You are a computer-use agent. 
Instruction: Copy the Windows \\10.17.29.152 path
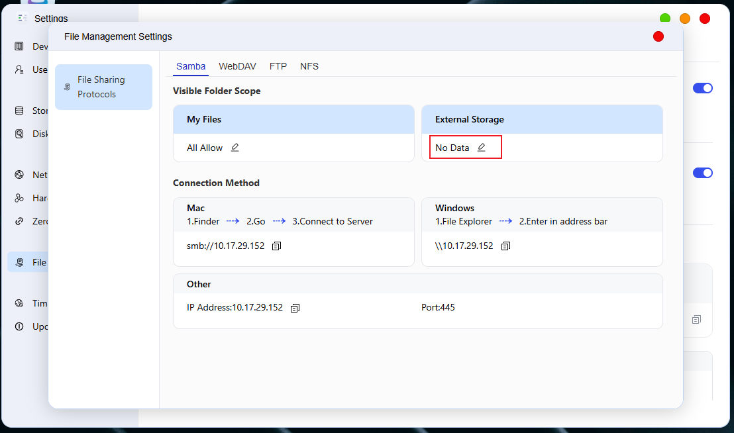[x=505, y=246]
